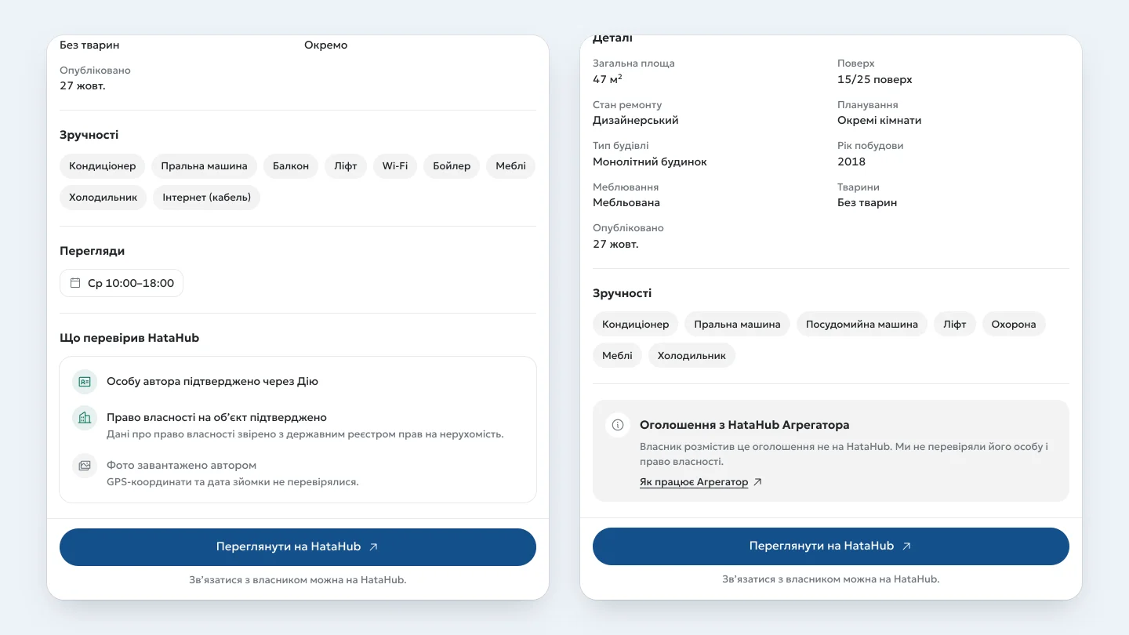
Task: Click the Перегляди section heading
Action: tap(93, 251)
